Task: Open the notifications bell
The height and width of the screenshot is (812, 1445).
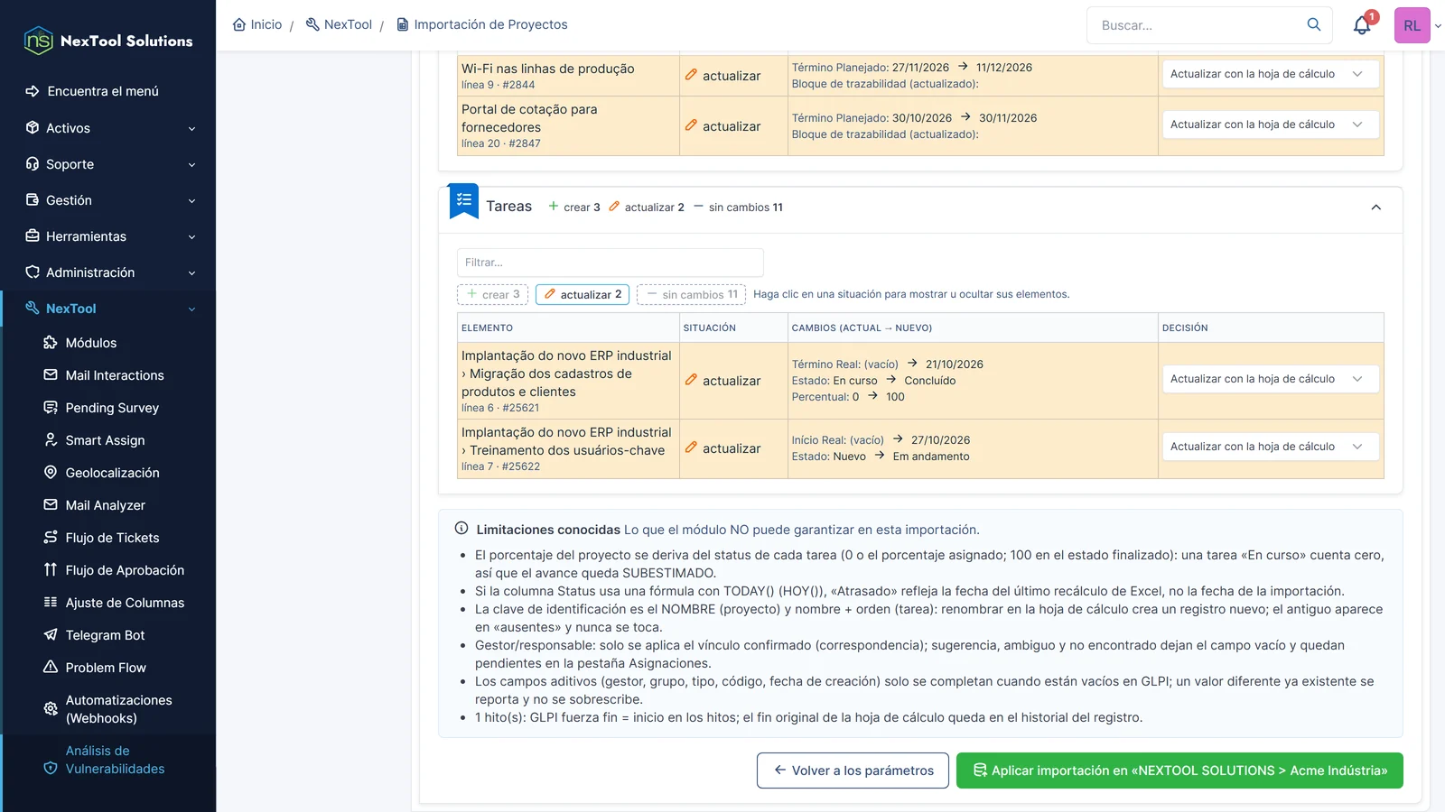Action: [1362, 25]
